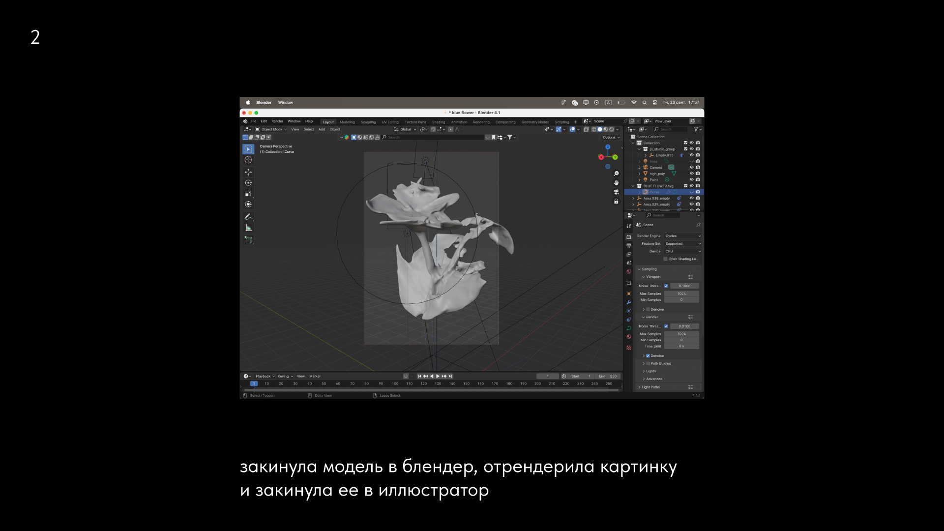Hide the Camera object with eye icon
This screenshot has height=531, width=944.
691,168
